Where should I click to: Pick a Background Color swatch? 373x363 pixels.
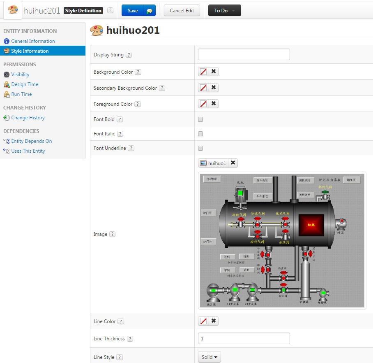(203, 72)
